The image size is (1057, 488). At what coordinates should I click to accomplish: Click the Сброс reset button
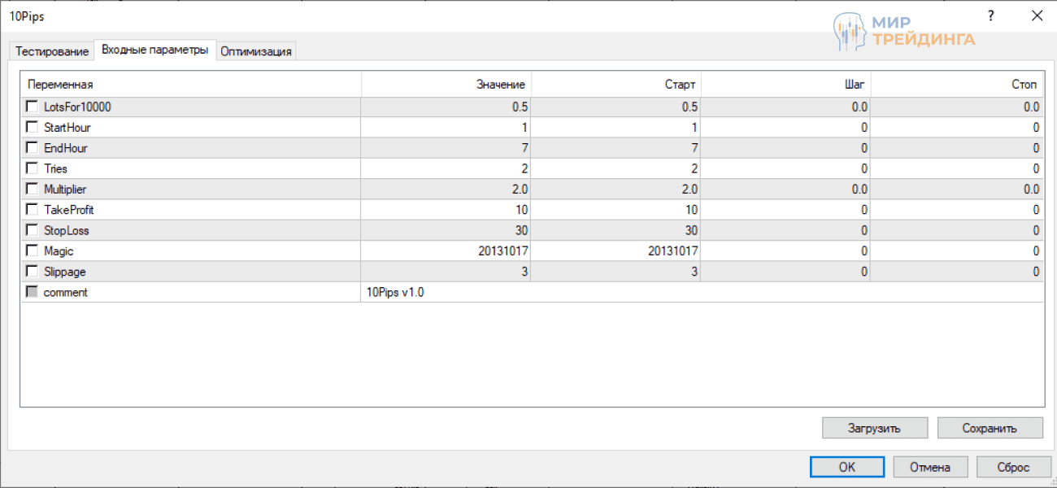pyautogui.click(x=1014, y=467)
